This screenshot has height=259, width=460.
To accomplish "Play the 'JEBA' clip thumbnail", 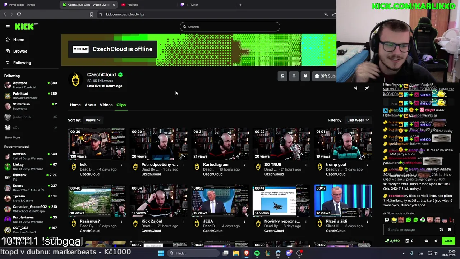I will pos(220,200).
